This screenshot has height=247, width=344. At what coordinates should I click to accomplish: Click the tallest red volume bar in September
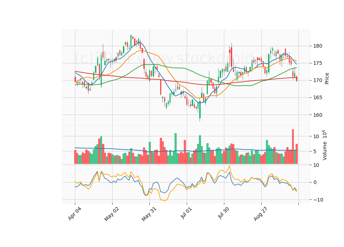pos(293,147)
